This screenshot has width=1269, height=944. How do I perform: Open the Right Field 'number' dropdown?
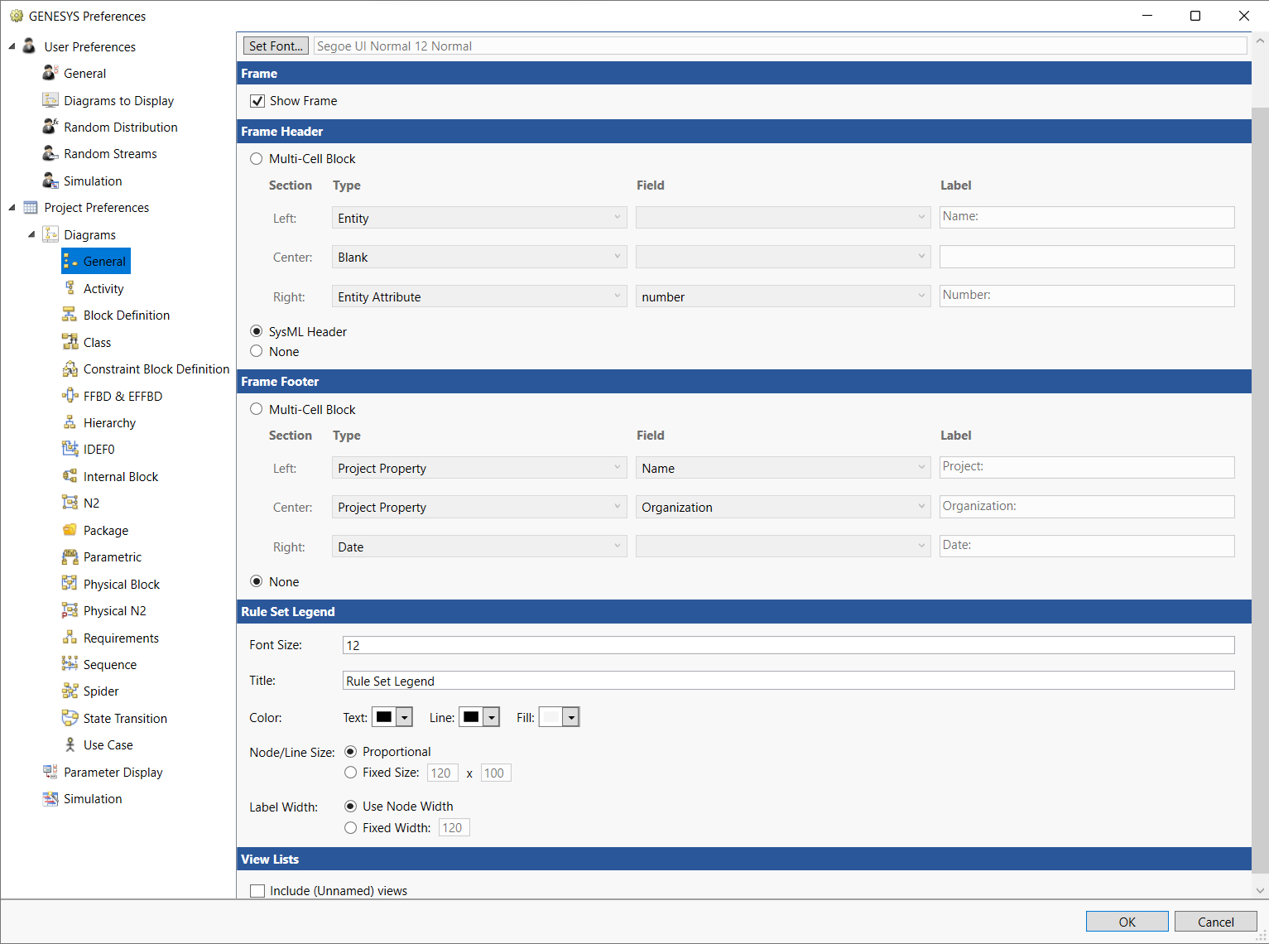(x=782, y=296)
